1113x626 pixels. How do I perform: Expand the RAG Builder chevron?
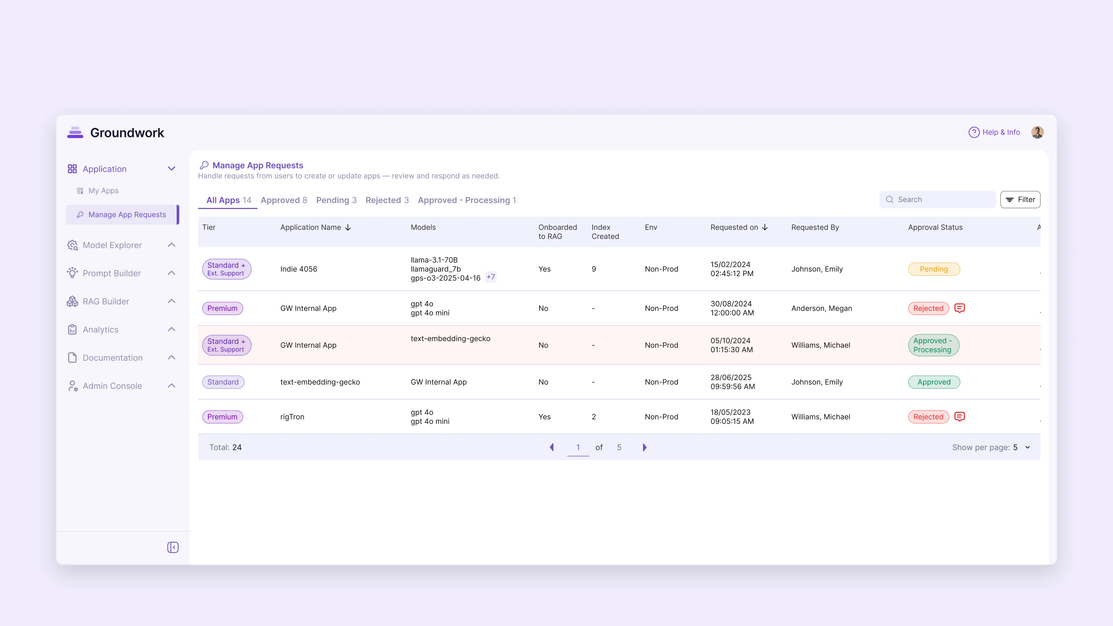pos(171,301)
